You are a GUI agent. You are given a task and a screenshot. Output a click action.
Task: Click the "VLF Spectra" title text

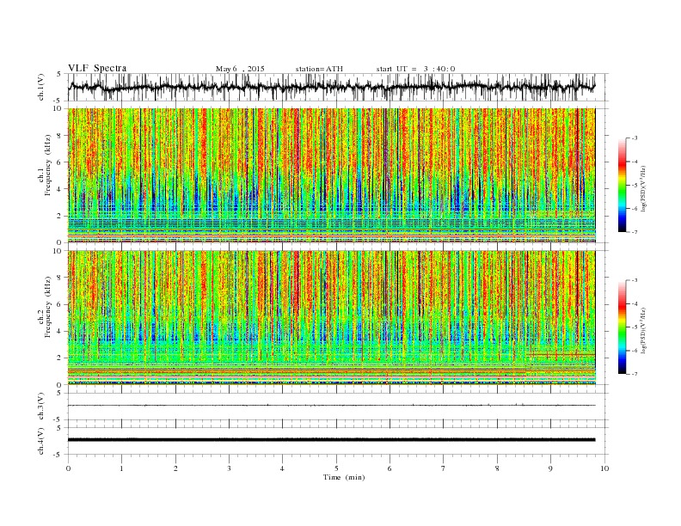tap(97, 68)
